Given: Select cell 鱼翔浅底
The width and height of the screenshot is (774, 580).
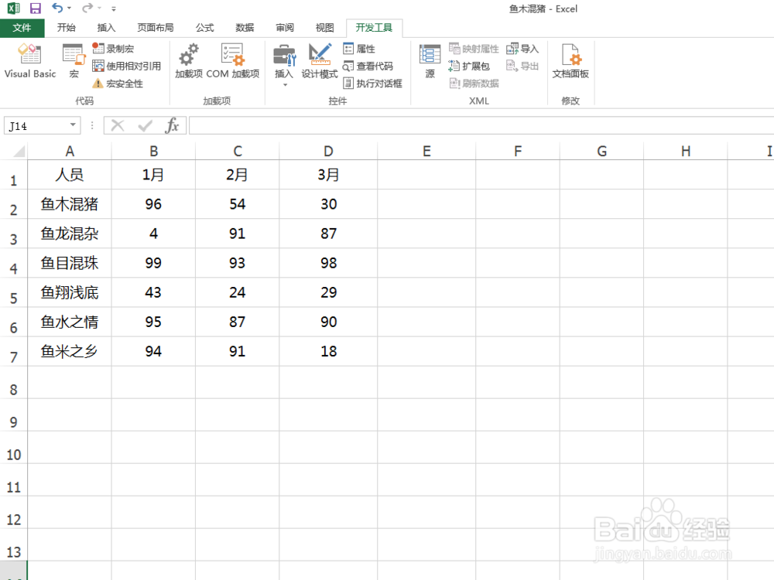Looking at the screenshot, I should [70, 292].
